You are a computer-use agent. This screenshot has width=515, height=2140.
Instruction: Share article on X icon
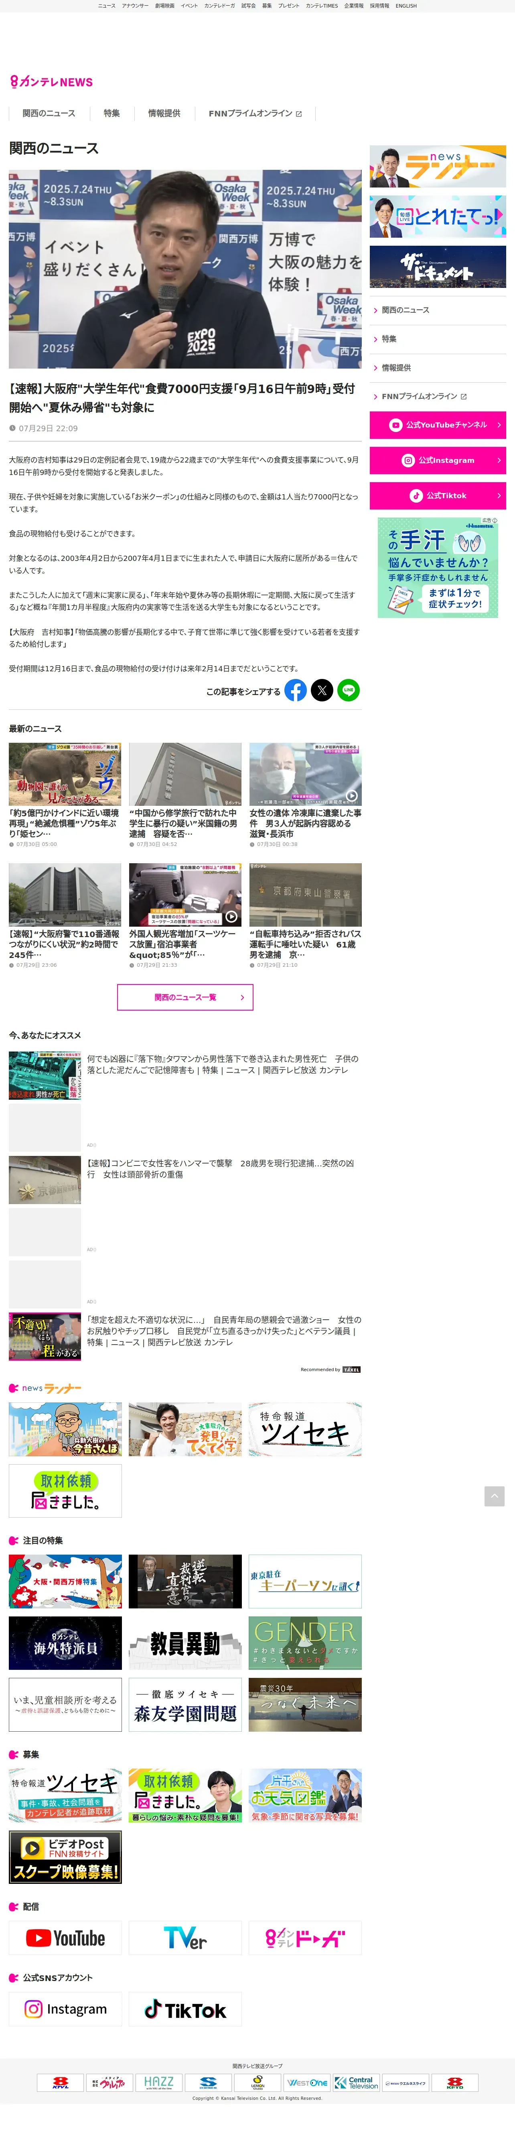pos(322,689)
